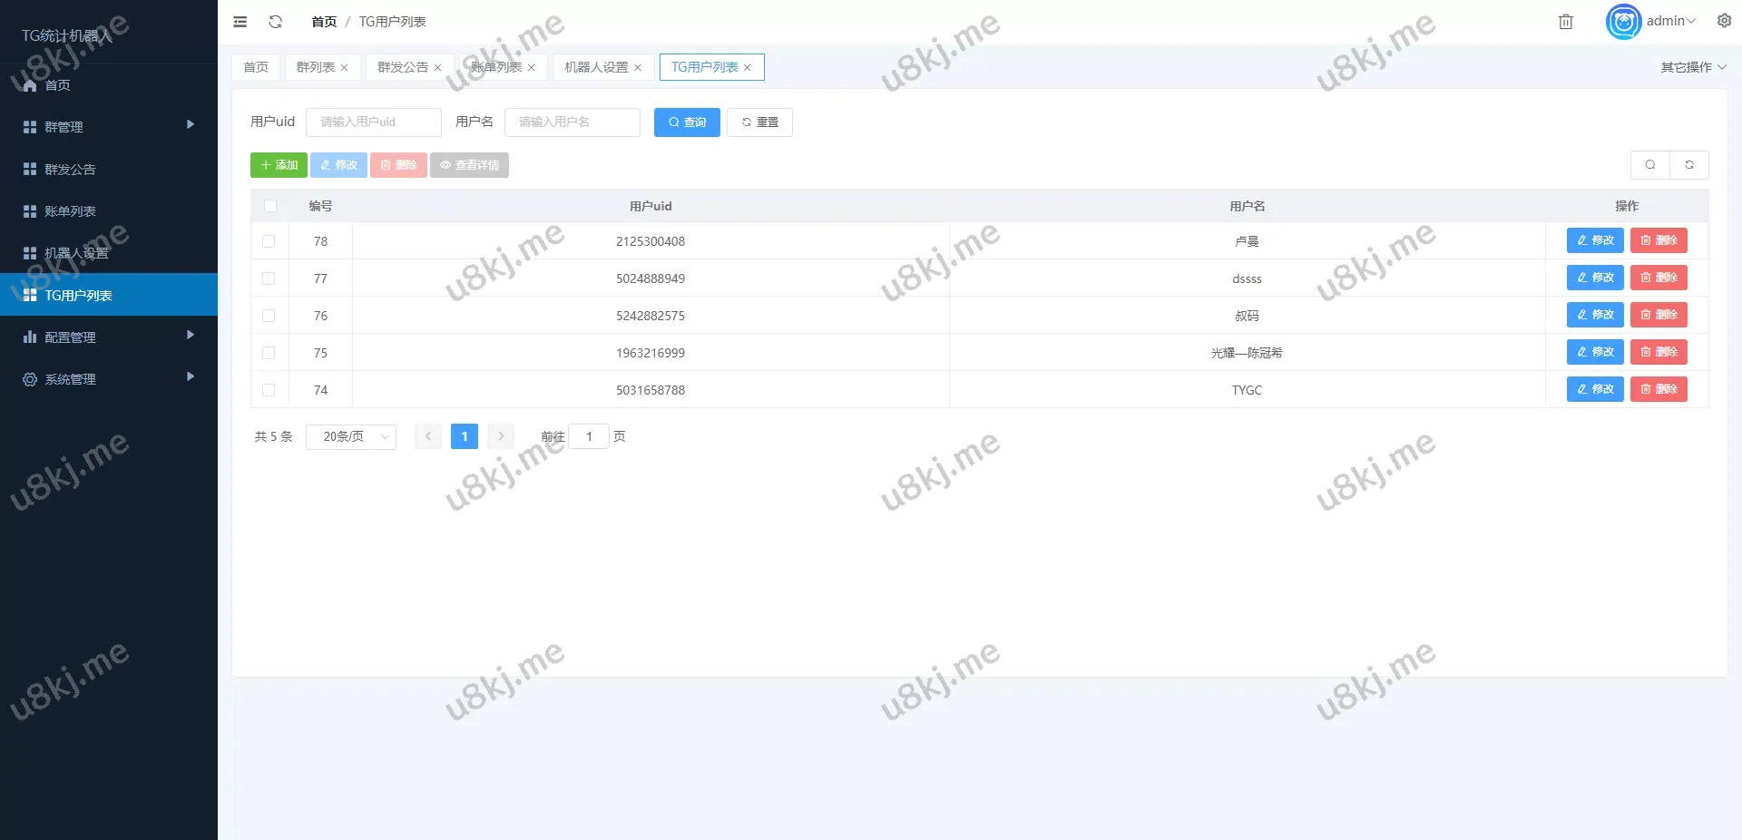Close the 群发公告 tab with its X
The width and height of the screenshot is (1742, 840).
(x=437, y=68)
